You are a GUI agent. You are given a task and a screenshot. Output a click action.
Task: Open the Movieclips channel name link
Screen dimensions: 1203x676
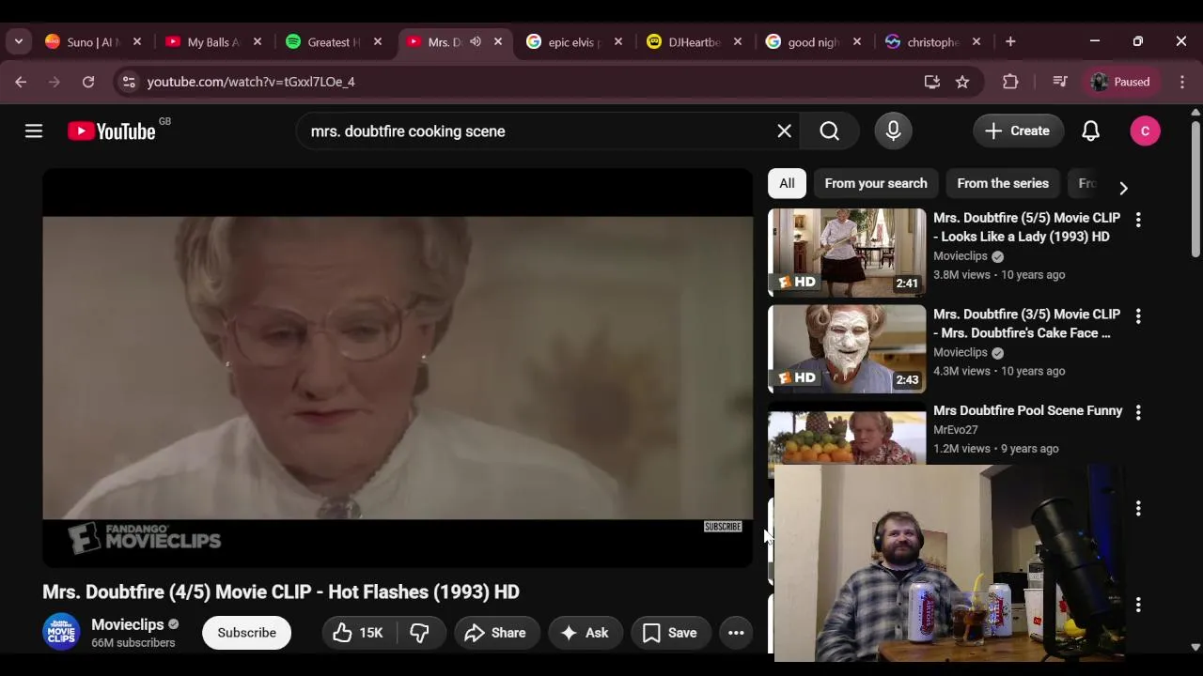(127, 624)
